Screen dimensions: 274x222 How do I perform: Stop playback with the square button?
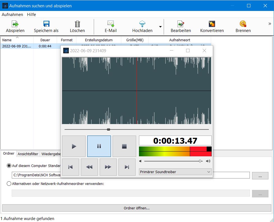point(124,146)
